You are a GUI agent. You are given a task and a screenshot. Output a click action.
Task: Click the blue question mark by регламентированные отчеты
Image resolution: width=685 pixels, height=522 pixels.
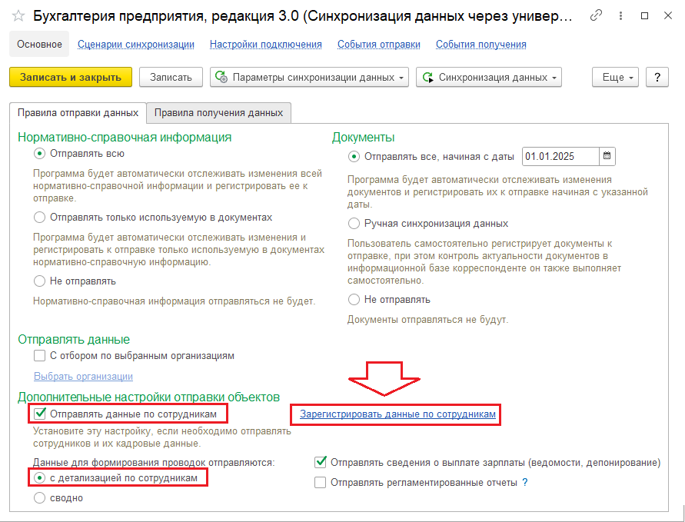pos(525,482)
